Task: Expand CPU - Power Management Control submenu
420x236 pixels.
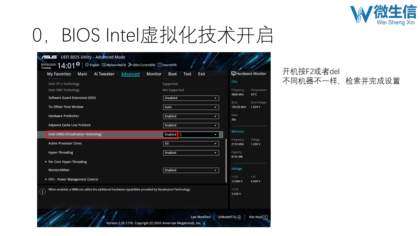Action: click(71, 179)
